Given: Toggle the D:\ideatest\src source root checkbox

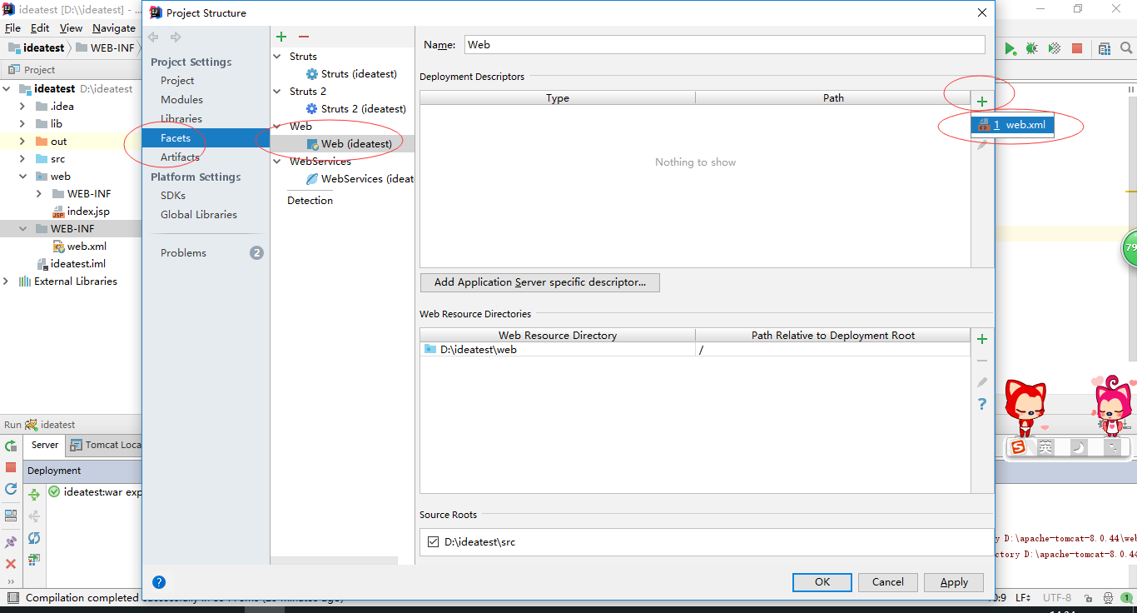Looking at the screenshot, I should pos(433,542).
